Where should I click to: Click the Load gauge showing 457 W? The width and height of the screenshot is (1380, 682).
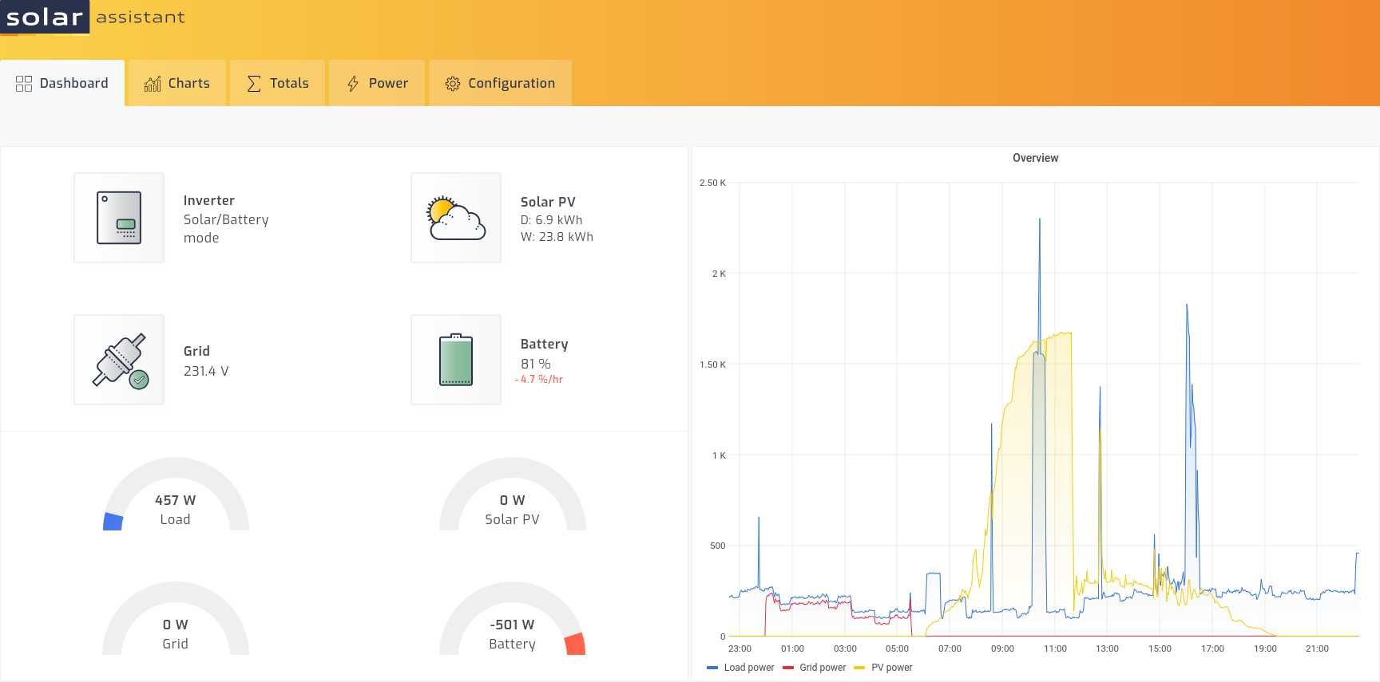176,495
